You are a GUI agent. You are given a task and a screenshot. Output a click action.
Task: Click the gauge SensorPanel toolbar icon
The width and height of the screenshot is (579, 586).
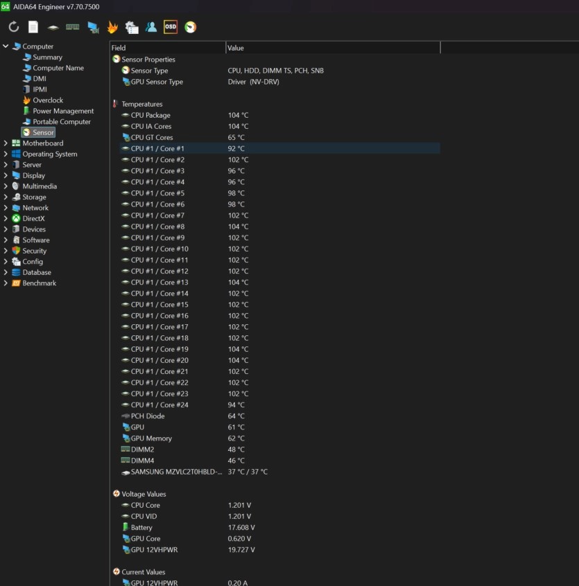pyautogui.click(x=190, y=27)
